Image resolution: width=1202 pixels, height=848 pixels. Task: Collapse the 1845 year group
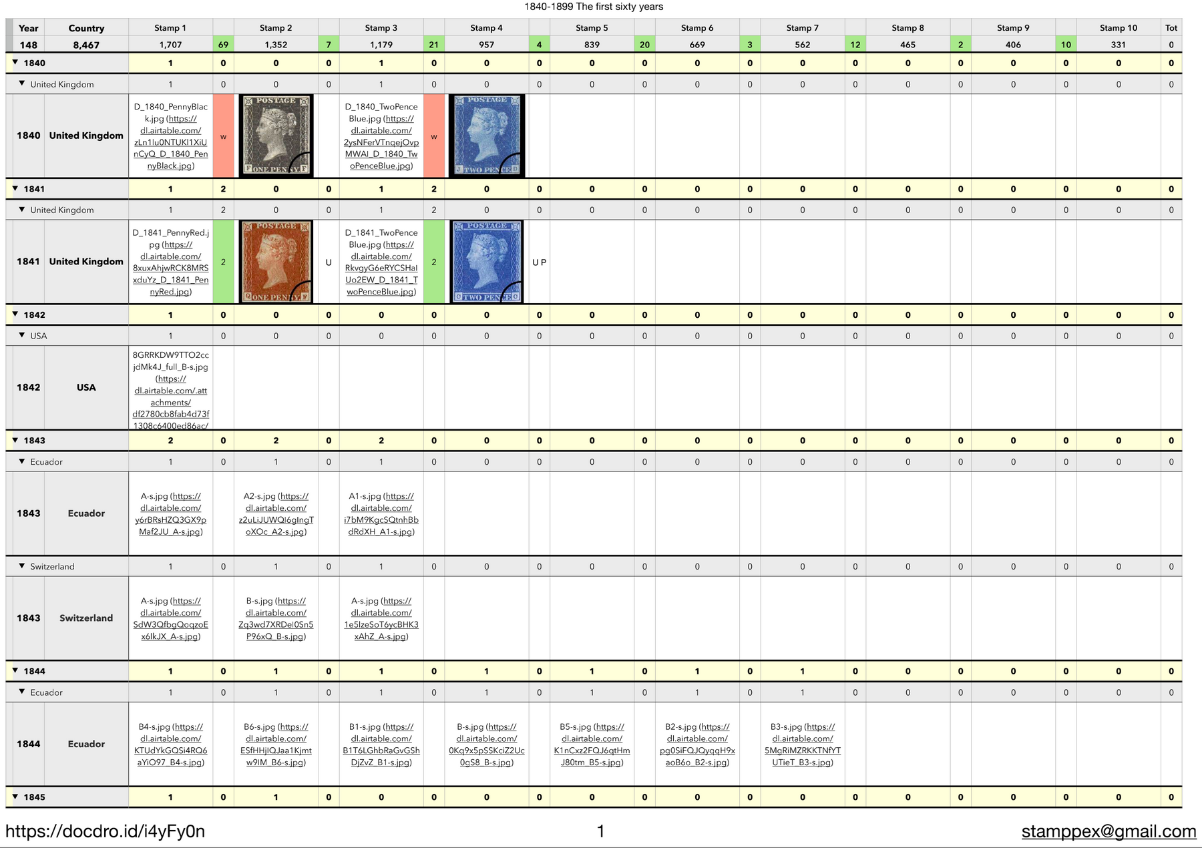click(15, 797)
